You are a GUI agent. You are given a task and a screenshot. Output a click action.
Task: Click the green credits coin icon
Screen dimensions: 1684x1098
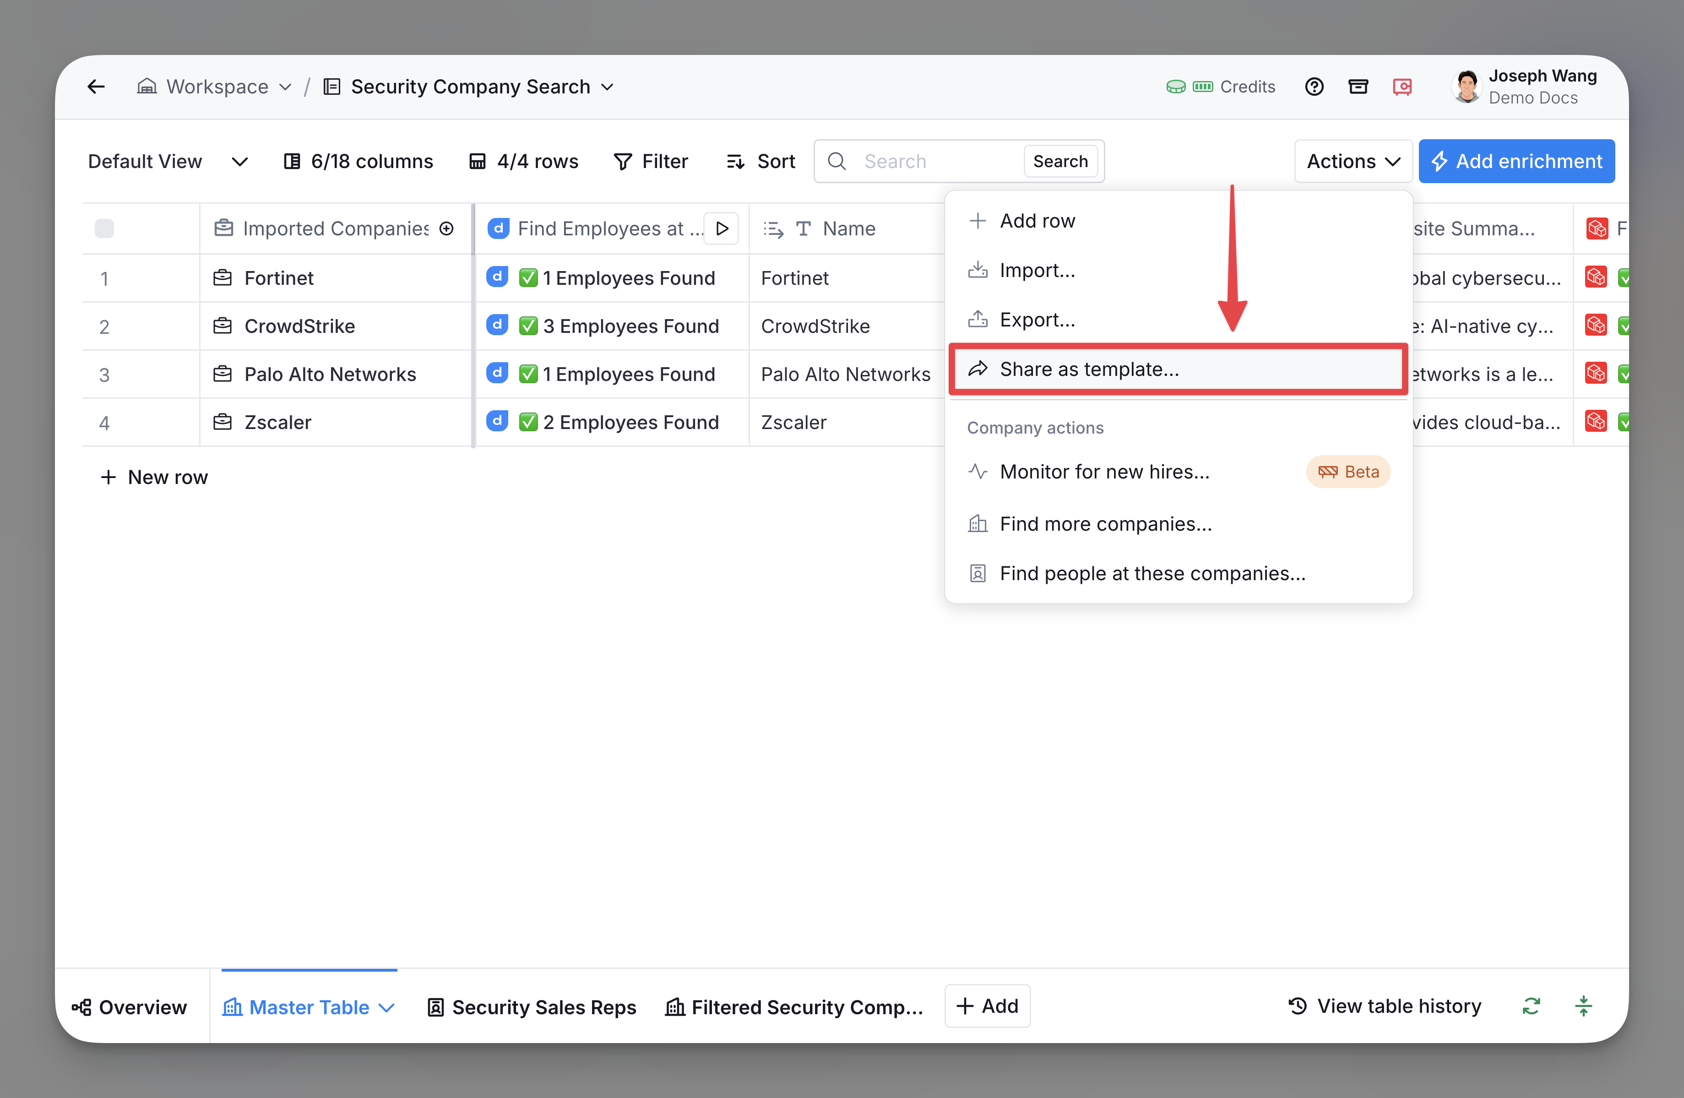point(1176,87)
